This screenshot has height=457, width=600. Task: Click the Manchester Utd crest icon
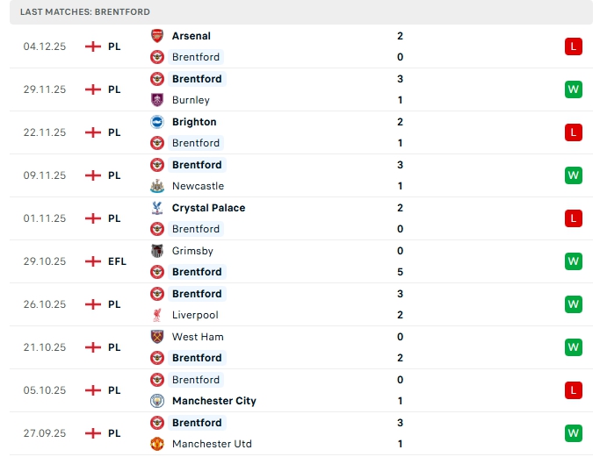(x=157, y=444)
